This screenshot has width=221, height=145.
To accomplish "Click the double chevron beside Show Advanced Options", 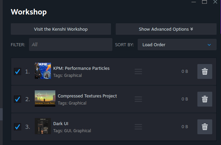I will [192, 29].
